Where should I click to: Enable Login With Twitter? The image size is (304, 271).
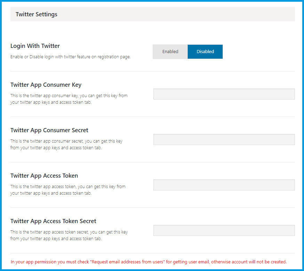(170, 52)
